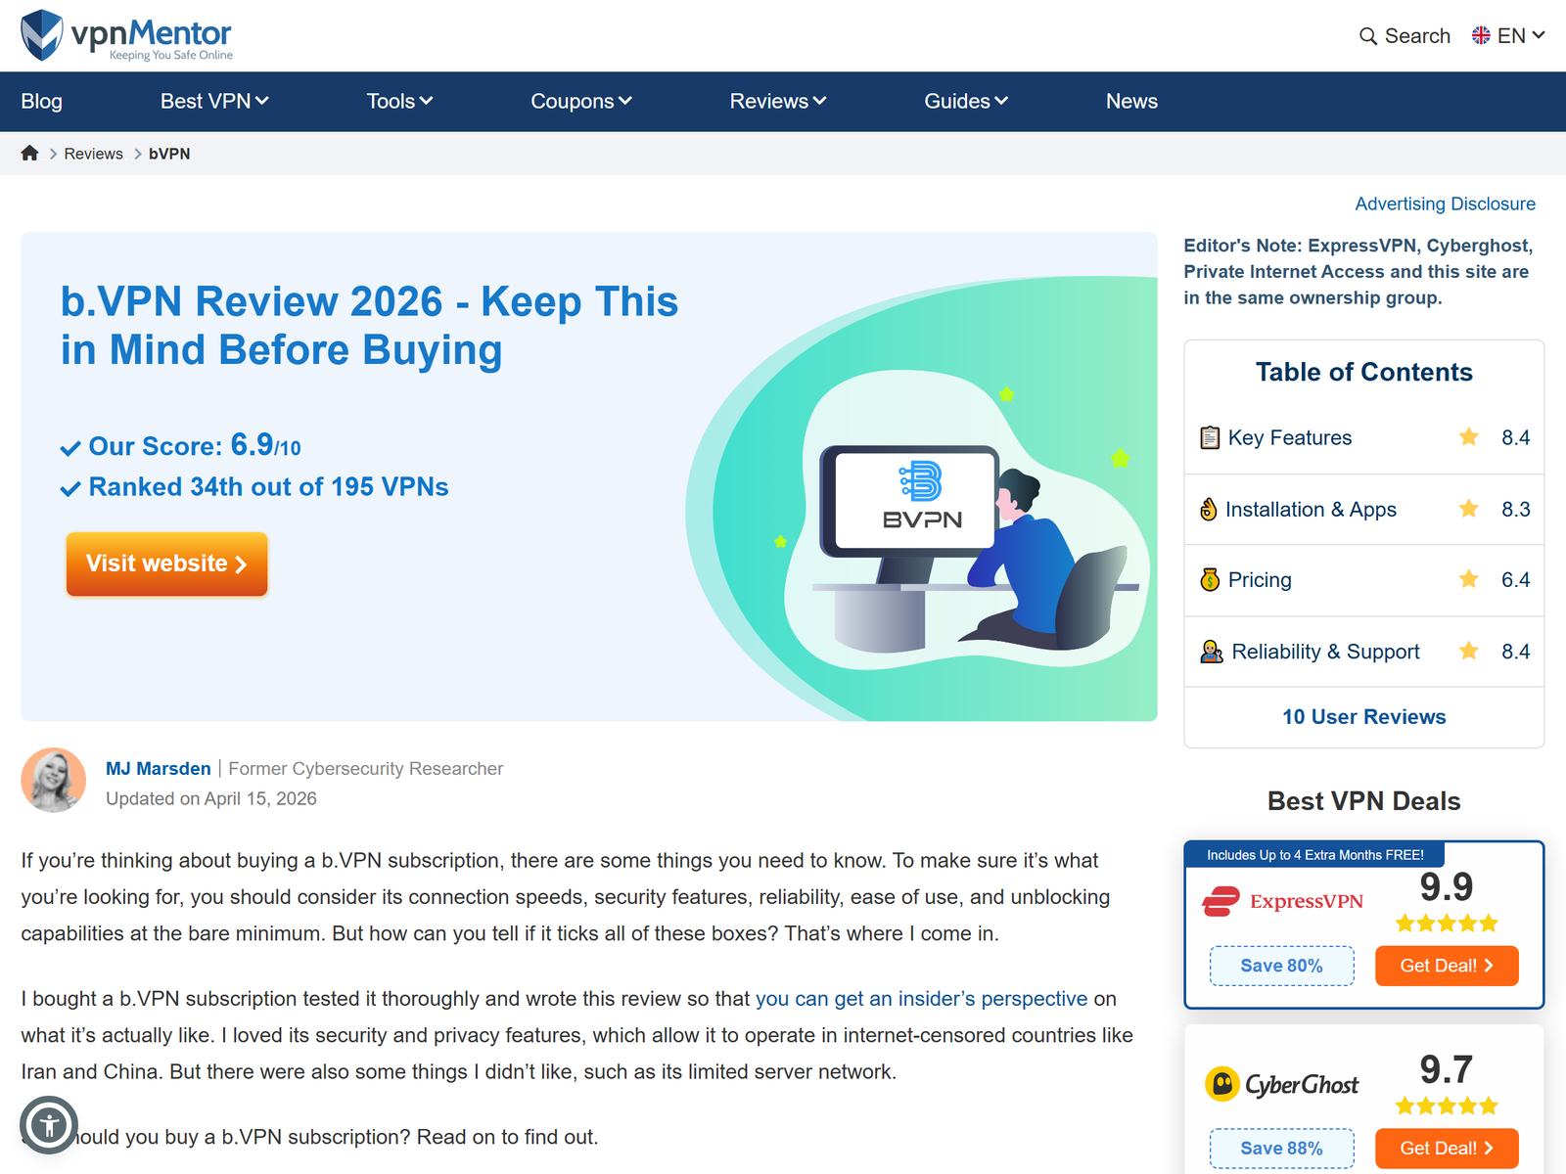The height and width of the screenshot is (1174, 1566).
Task: Click MJ Marsden author photo
Action: tap(54, 780)
